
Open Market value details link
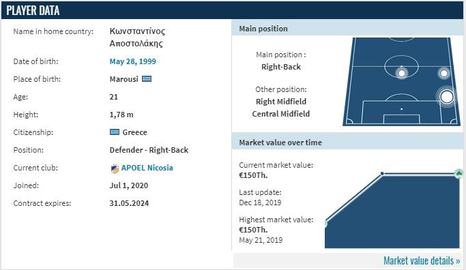click(x=422, y=260)
